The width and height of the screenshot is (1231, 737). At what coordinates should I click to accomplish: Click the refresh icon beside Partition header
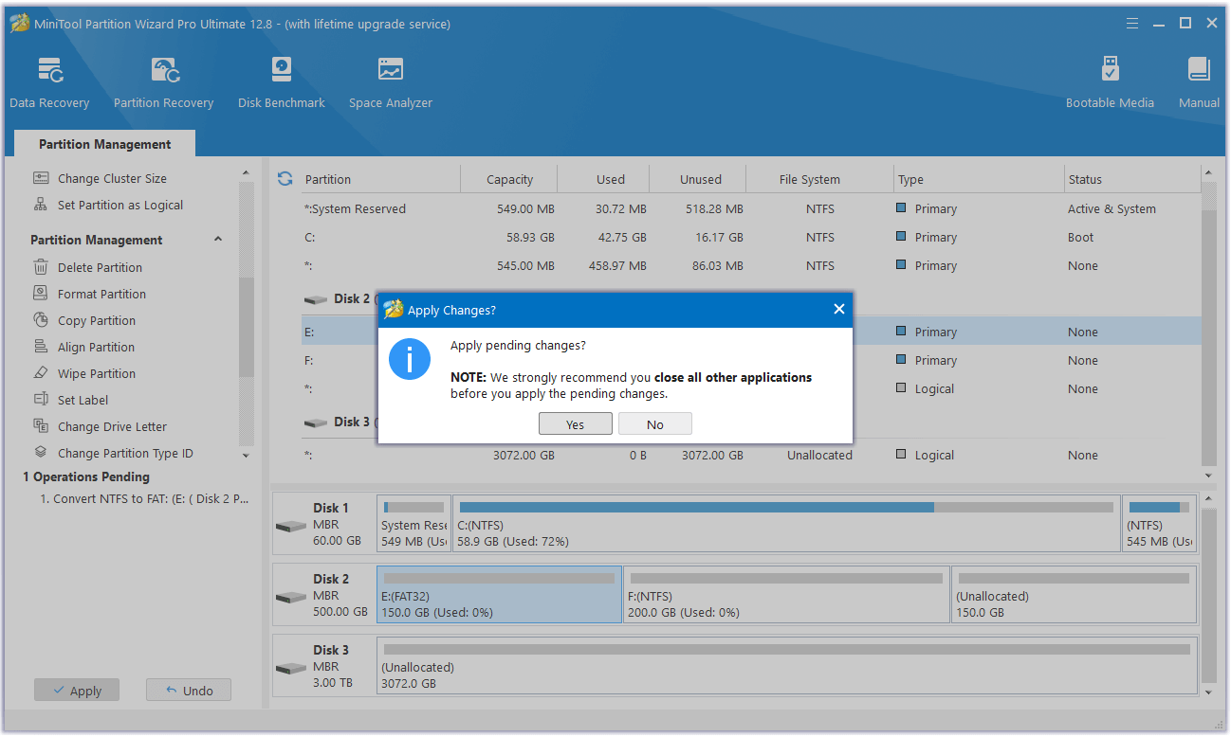click(x=285, y=178)
